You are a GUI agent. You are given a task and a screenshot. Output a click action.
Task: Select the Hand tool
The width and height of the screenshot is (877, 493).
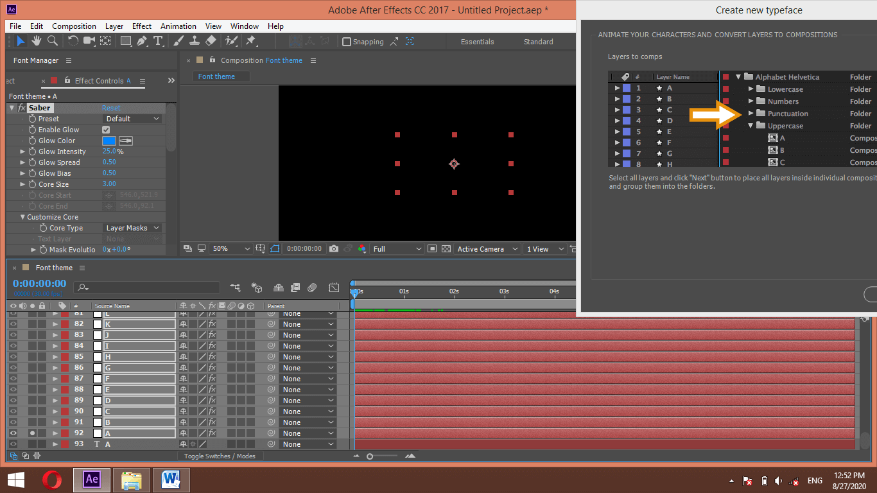[x=37, y=41]
